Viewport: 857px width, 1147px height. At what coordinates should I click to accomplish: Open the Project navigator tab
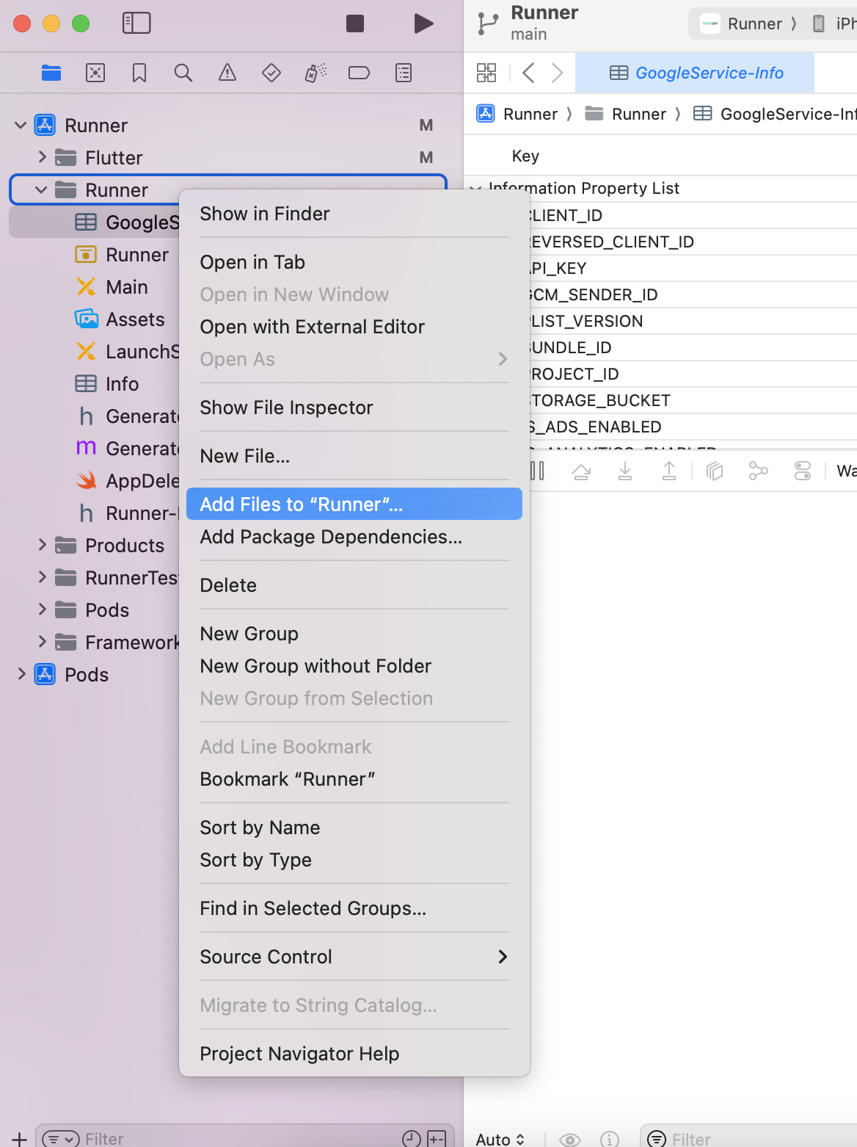[x=51, y=73]
